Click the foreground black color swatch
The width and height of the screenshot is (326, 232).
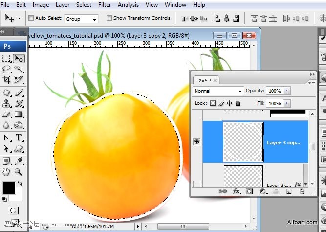(9, 187)
